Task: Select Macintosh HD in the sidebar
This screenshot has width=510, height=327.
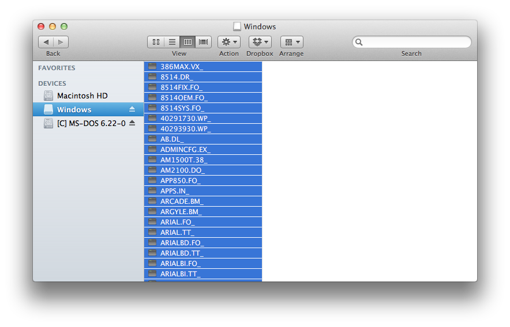Action: (x=88, y=96)
